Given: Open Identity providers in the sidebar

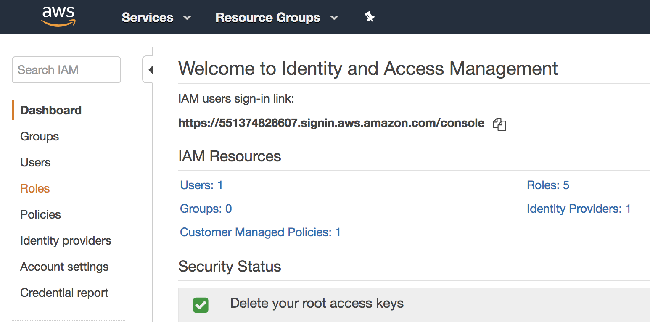Looking at the screenshot, I should pos(66,240).
